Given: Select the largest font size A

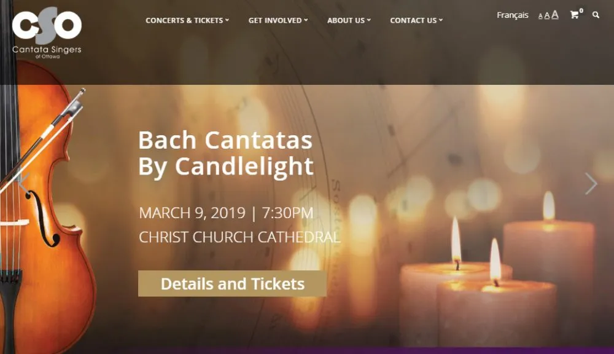Looking at the screenshot, I should [555, 15].
